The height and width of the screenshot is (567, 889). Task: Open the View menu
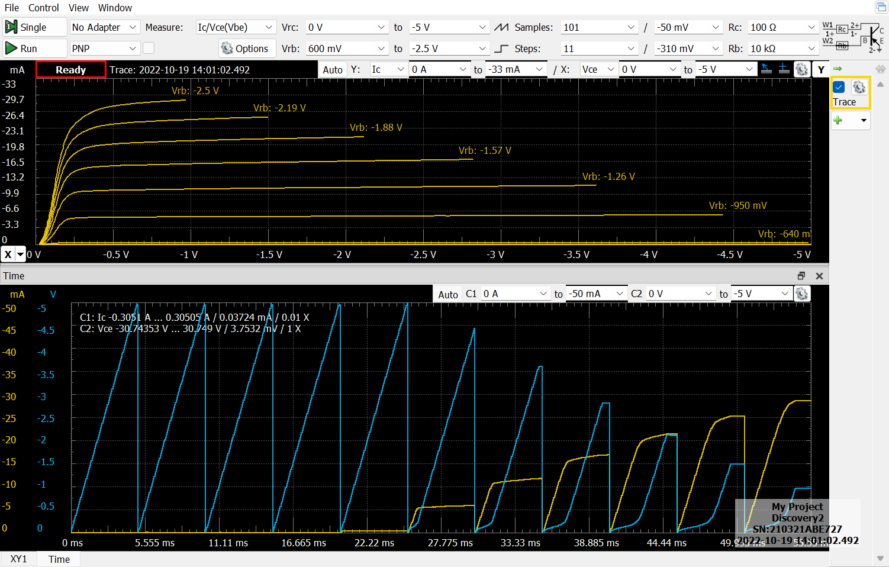pos(79,8)
